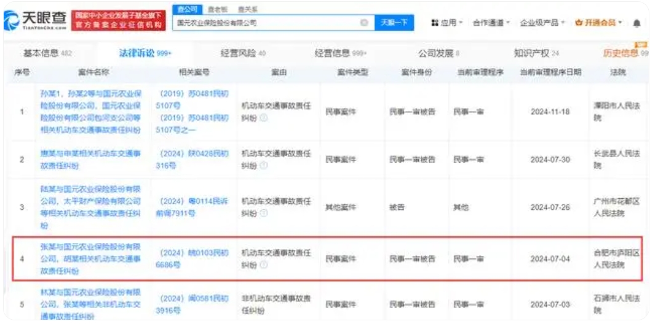Click date cell 2024-07-30

coord(550,160)
